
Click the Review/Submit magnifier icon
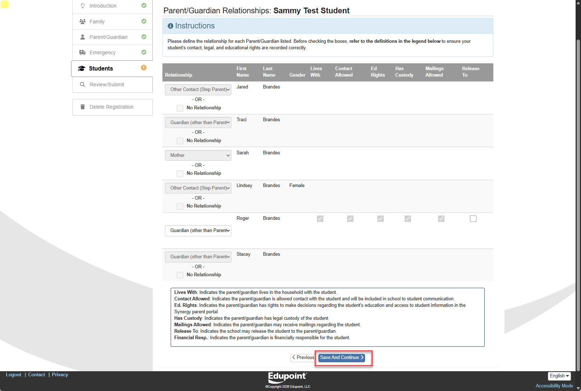82,85
